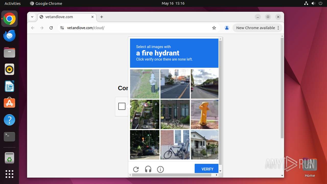View site information icon in address bar

pos(62,28)
